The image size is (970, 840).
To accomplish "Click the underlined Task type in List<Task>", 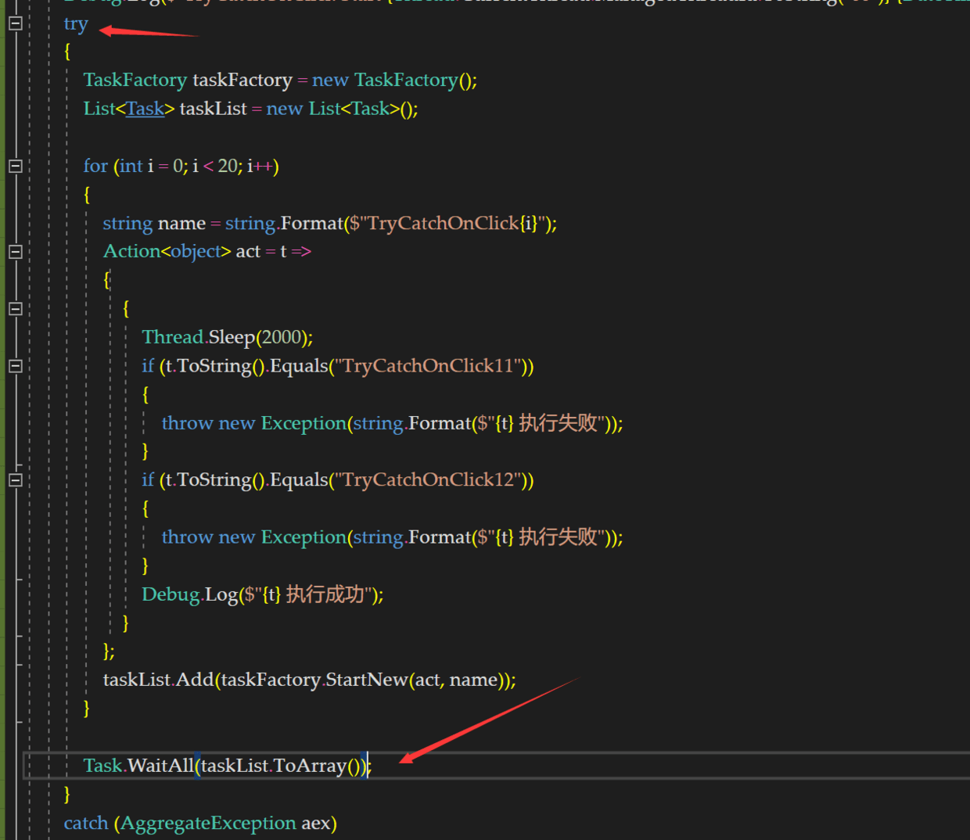I will pyautogui.click(x=145, y=109).
